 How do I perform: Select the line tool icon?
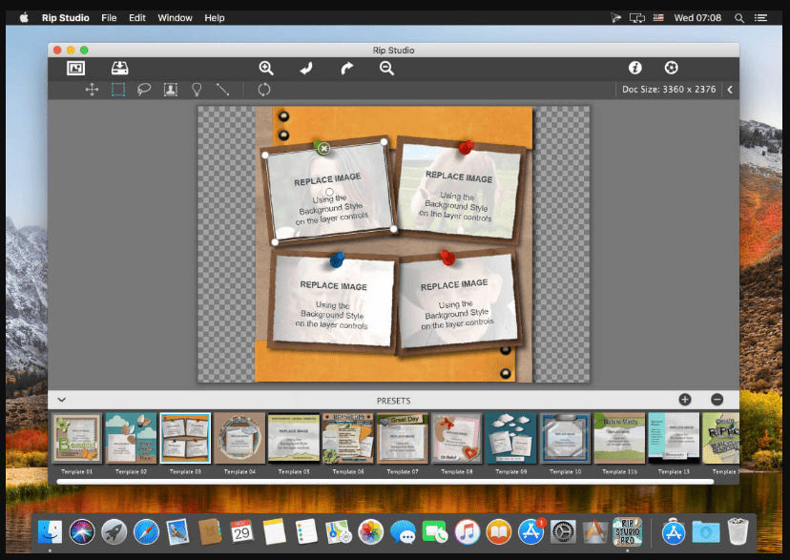tap(222, 90)
